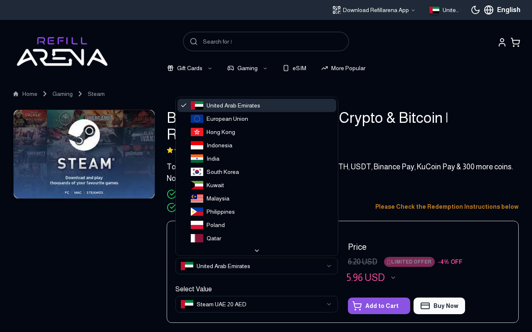Click the Philippines flag icon
Image resolution: width=532 pixels, height=332 pixels.
[197, 212]
